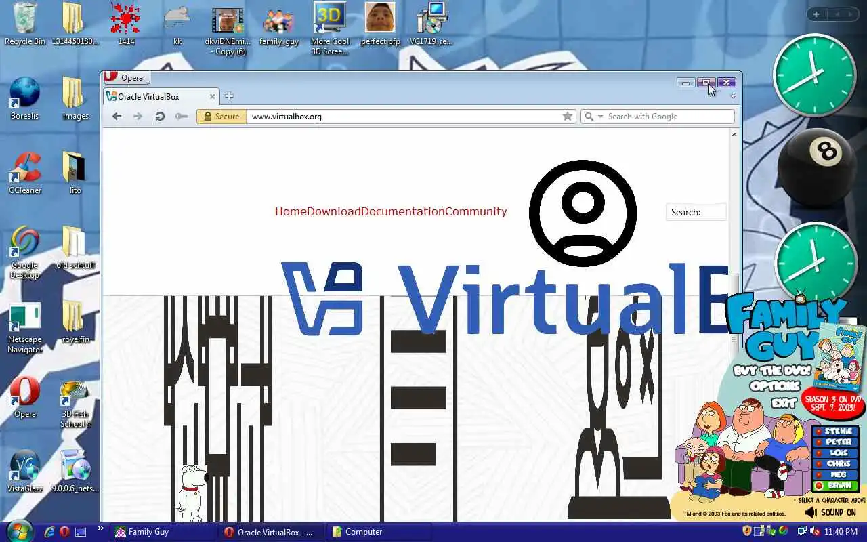Open the Community link
Image resolution: width=867 pixels, height=542 pixels.
click(x=476, y=211)
